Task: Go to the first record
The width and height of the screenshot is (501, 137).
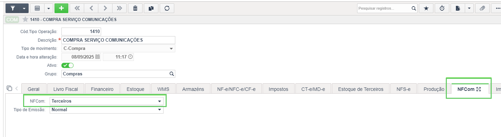Action: (x=77, y=8)
